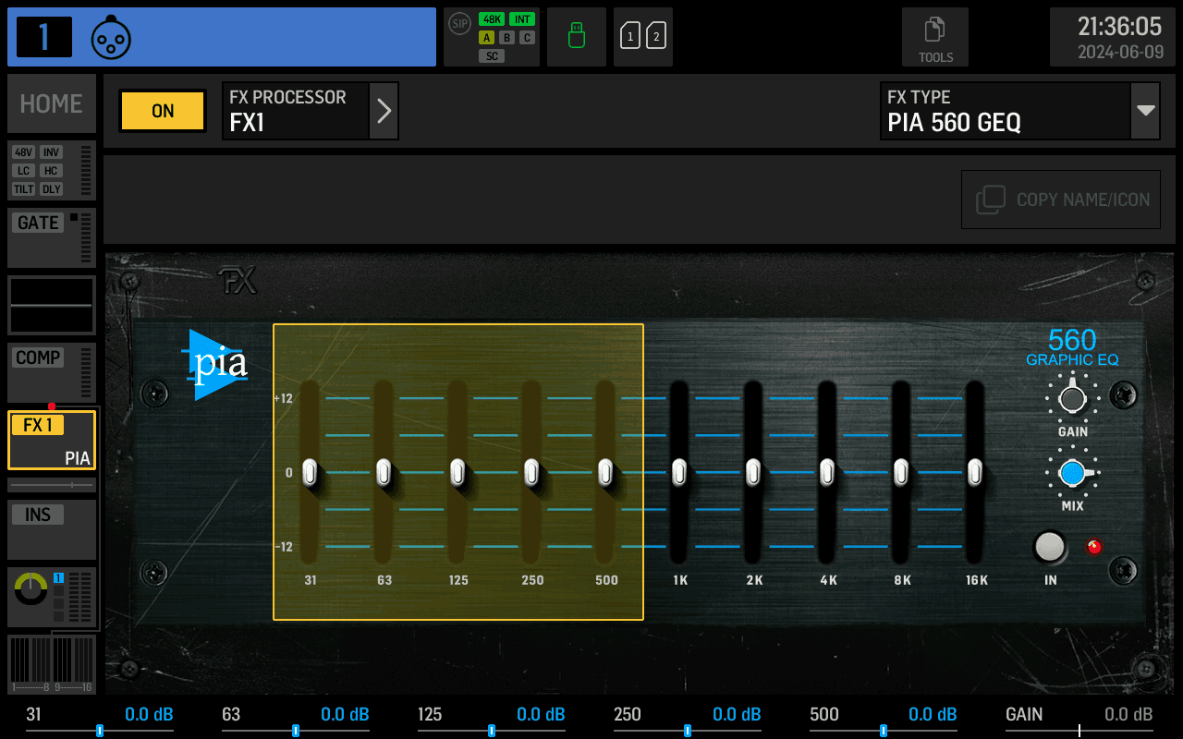Open the EQ curve tab
The width and height of the screenshot is (1183, 739).
52,306
